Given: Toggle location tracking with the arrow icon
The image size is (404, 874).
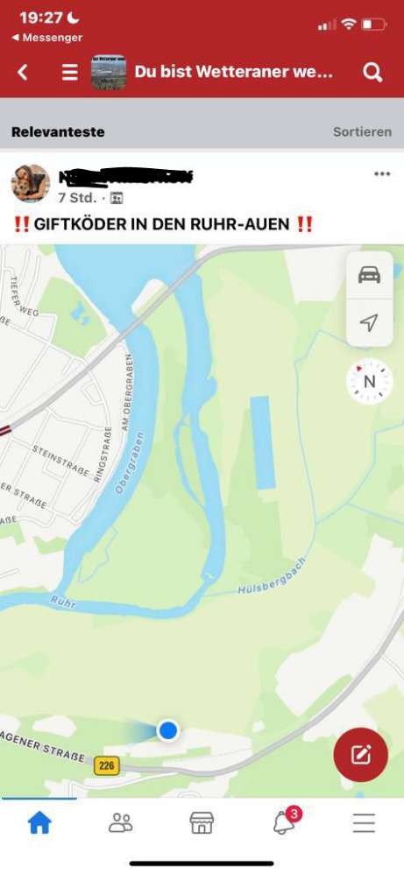Looking at the screenshot, I should (370, 322).
